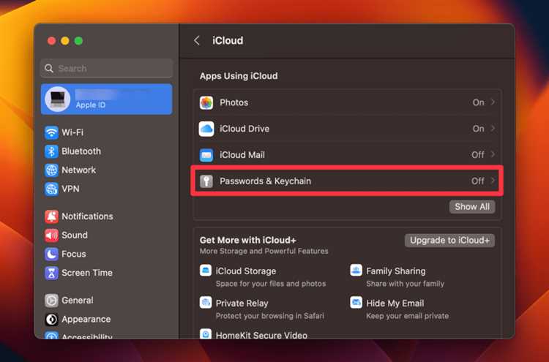The height and width of the screenshot is (362, 549).
Task: Expand iCloud Drive row chevron
Action: pyautogui.click(x=493, y=129)
